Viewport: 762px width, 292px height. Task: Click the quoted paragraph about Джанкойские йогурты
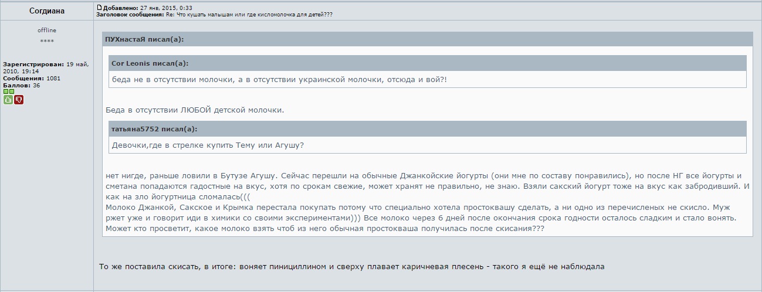click(x=427, y=202)
